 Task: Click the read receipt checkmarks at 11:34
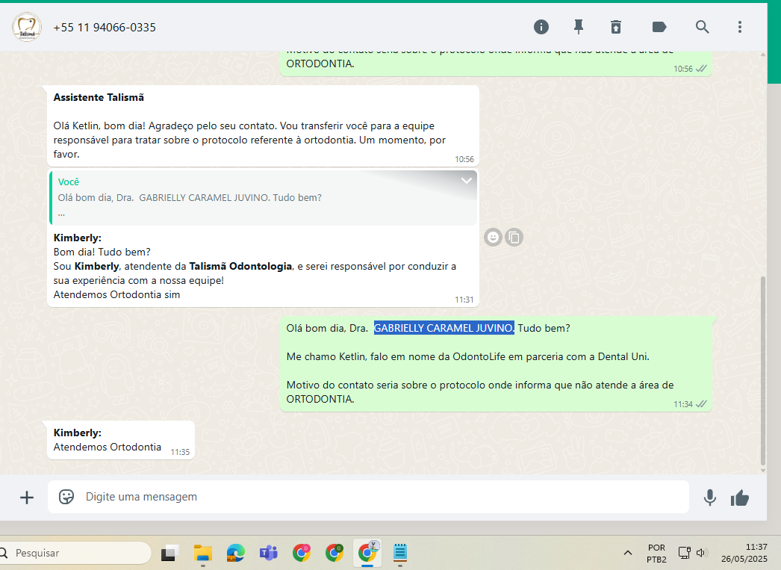pos(701,404)
